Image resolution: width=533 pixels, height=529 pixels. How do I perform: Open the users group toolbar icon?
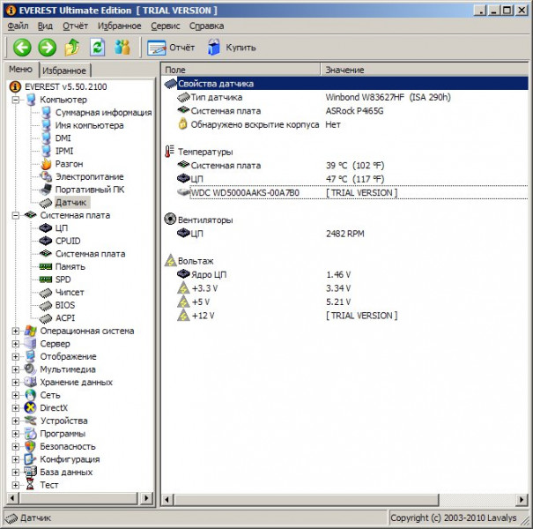(122, 48)
